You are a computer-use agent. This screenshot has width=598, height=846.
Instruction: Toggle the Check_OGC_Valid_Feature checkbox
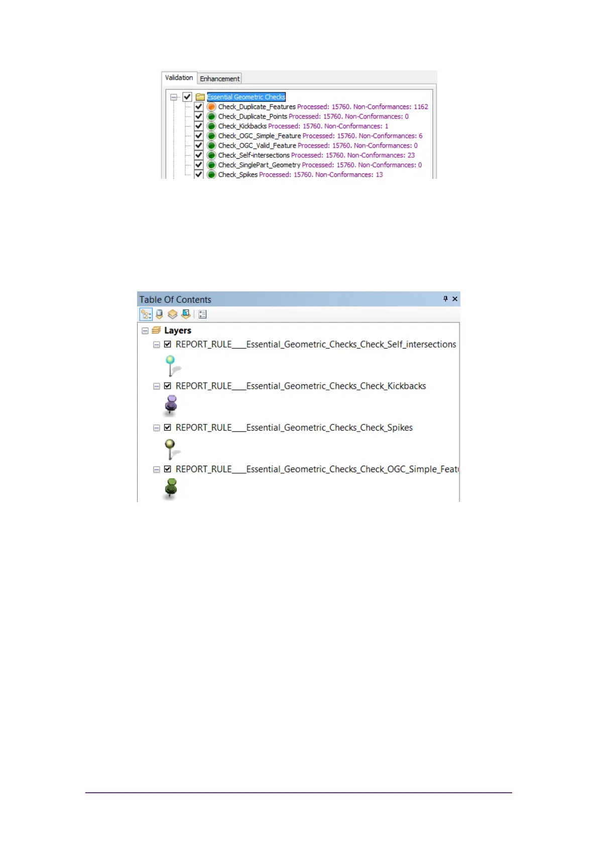pyautogui.click(x=199, y=145)
